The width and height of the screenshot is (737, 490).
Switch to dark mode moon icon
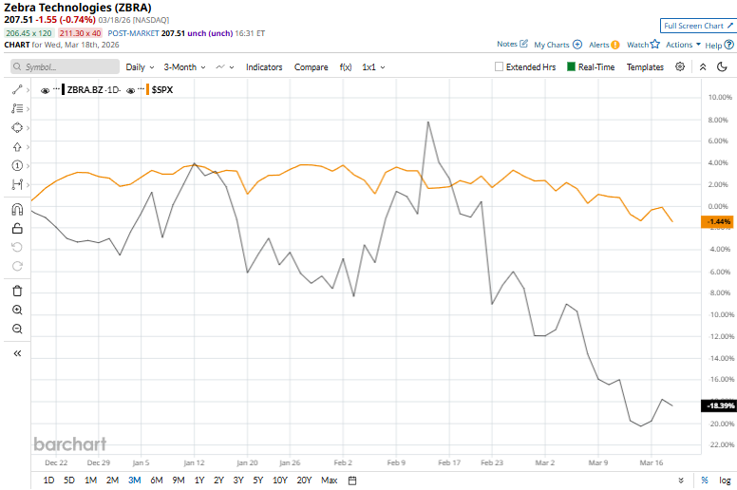tap(724, 67)
